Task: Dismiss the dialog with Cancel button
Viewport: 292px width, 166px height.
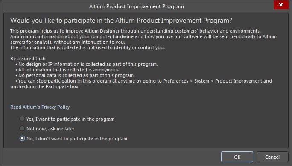Action: [x=272, y=157]
